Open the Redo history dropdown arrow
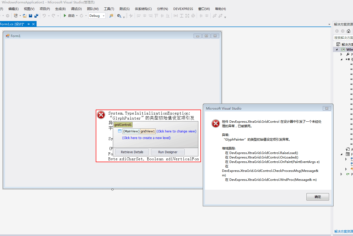Screen dimensions: 353x236 click(x=58, y=16)
